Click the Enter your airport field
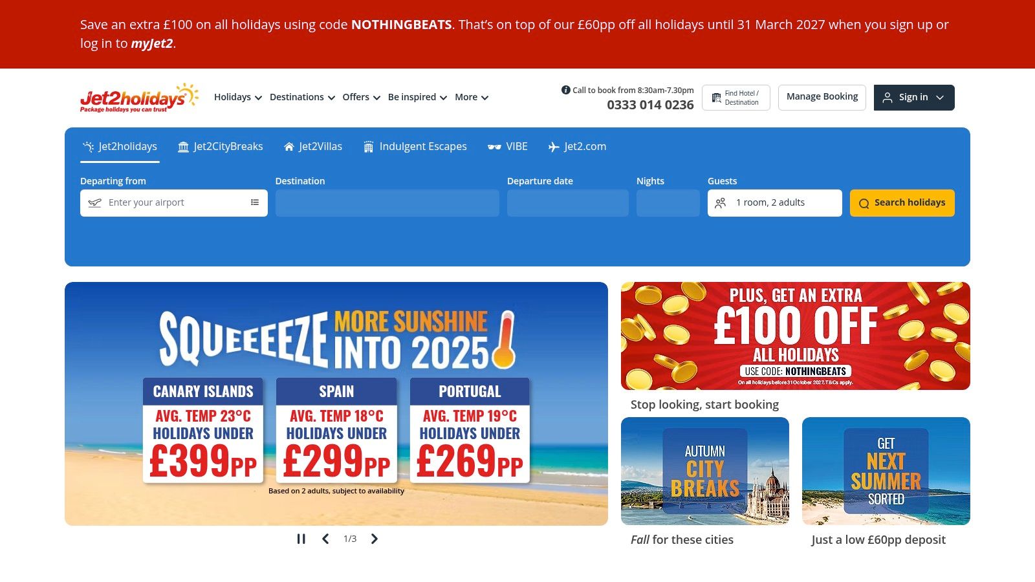The width and height of the screenshot is (1035, 582). (x=168, y=202)
